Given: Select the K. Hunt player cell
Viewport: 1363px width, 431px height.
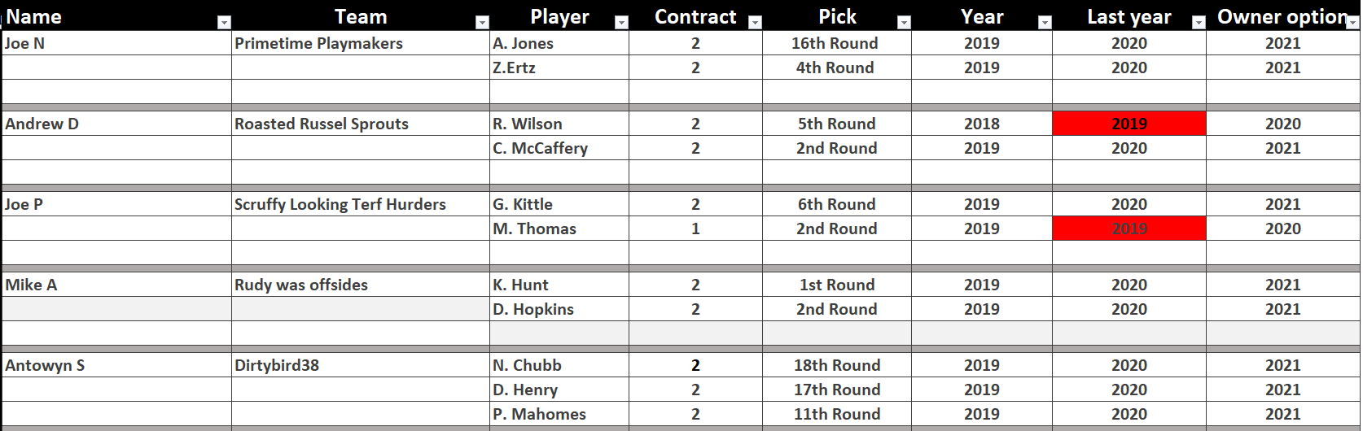Looking at the screenshot, I should coord(559,285).
